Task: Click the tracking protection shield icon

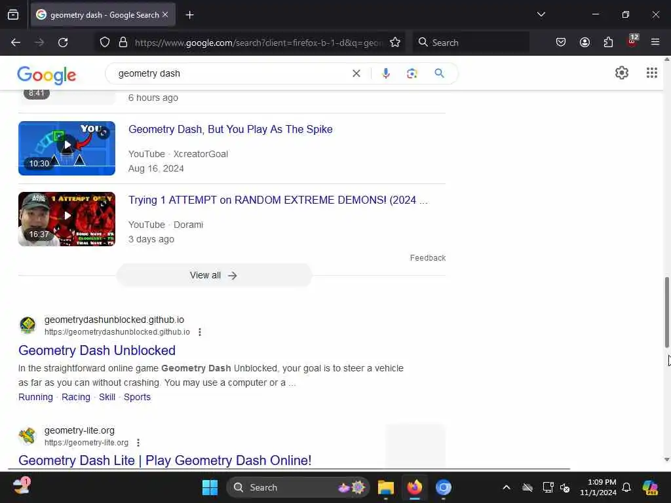Action: [x=105, y=43]
